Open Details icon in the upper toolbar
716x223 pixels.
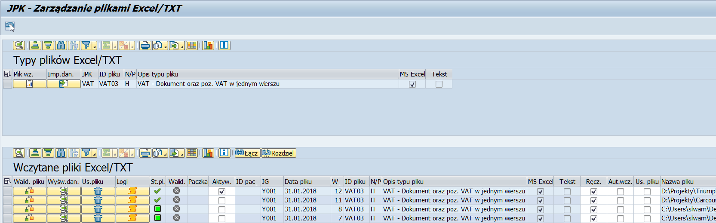pos(19,46)
